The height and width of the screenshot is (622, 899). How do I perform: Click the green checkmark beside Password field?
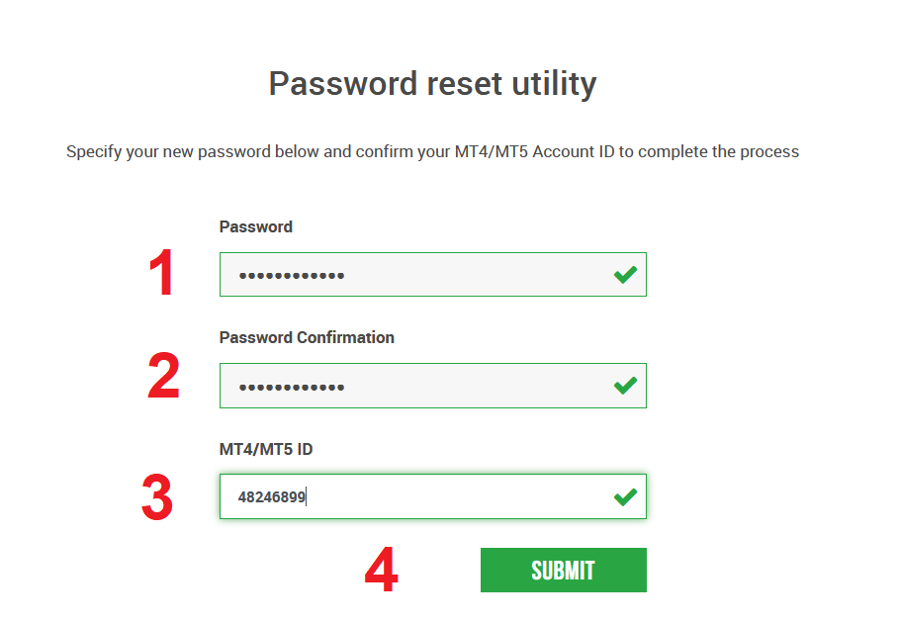pyautogui.click(x=625, y=274)
